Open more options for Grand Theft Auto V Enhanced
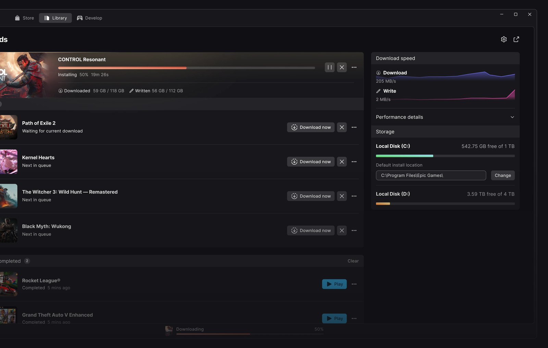 coord(354,318)
